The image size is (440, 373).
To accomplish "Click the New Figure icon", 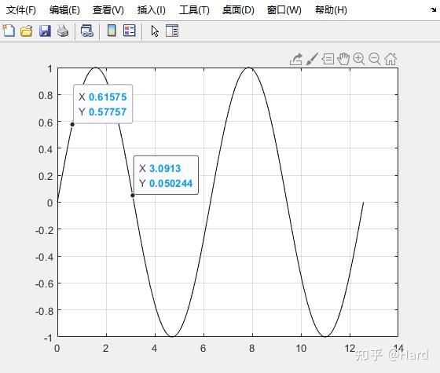I will (x=9, y=31).
